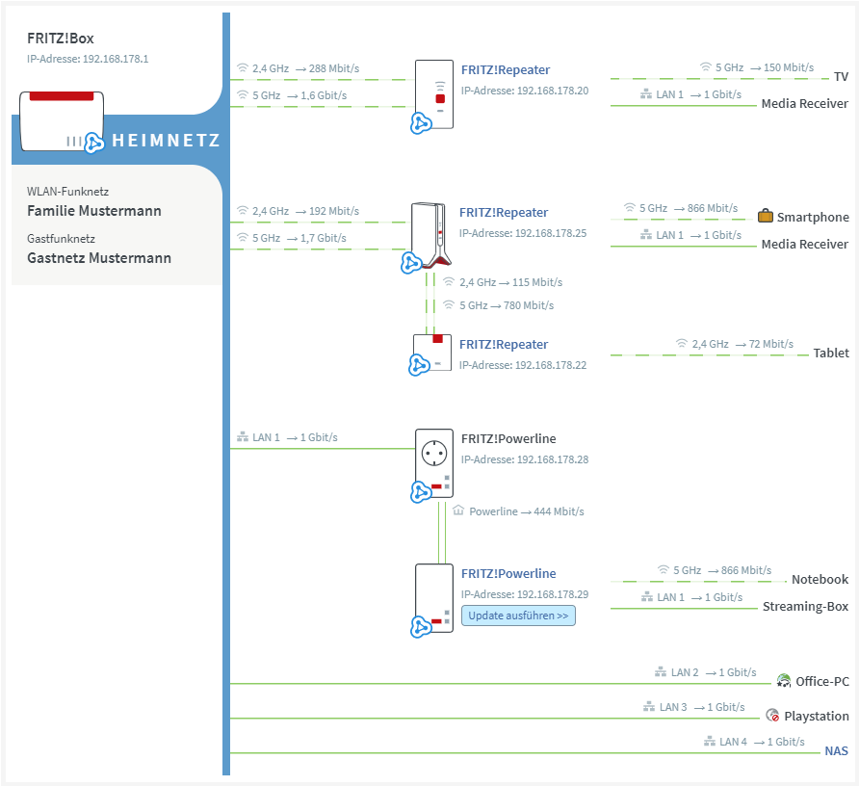Open the FRITZ!Repeater link at 192.168.178.25
Image resolution: width=859 pixels, height=786 pixels.
coord(504,212)
